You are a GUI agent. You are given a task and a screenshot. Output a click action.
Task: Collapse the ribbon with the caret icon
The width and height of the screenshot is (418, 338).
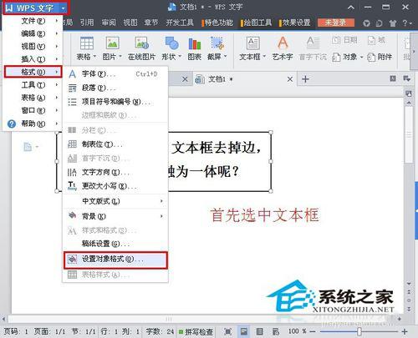tap(351, 8)
